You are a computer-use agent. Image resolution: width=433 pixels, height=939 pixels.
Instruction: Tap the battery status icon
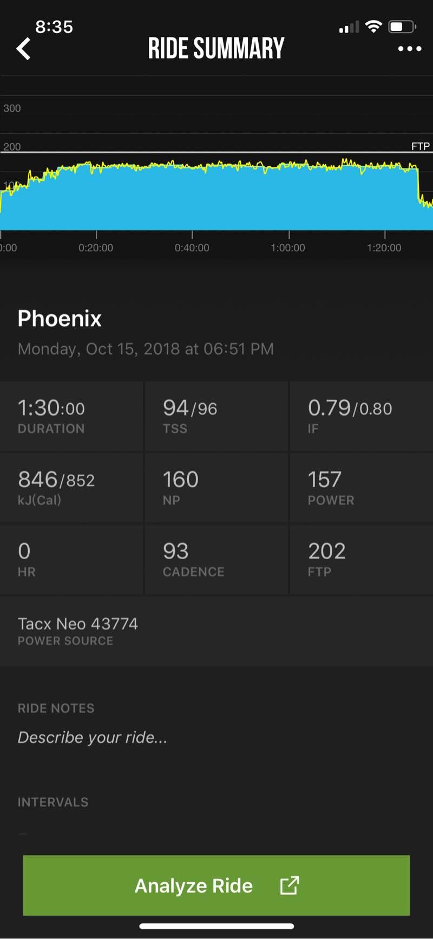402,27
